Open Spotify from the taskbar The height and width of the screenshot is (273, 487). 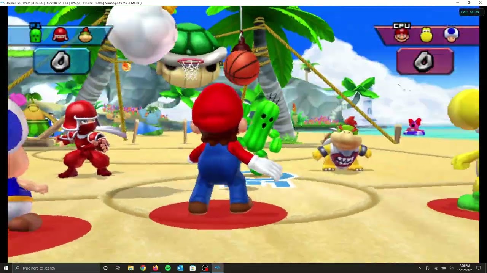pyautogui.click(x=168, y=268)
